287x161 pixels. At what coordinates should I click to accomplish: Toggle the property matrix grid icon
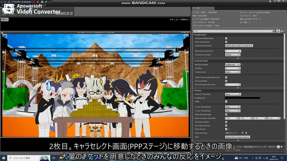(278, 31)
